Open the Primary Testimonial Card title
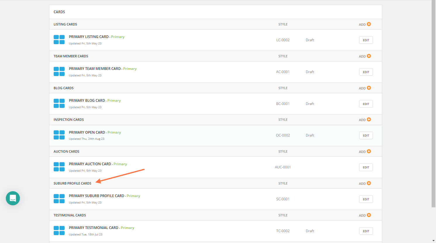The height and width of the screenshot is (243, 436). point(94,228)
